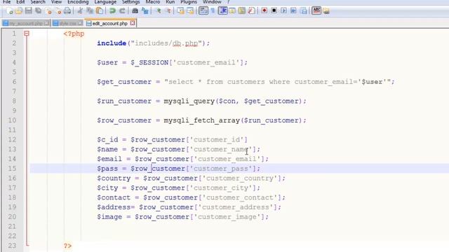Image resolution: width=449 pixels, height=252 pixels.
Task: Open Find with the binoculars icon
Action: pyautogui.click(x=135, y=11)
